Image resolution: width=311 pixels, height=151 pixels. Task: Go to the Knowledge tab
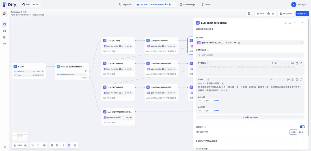[187, 5]
